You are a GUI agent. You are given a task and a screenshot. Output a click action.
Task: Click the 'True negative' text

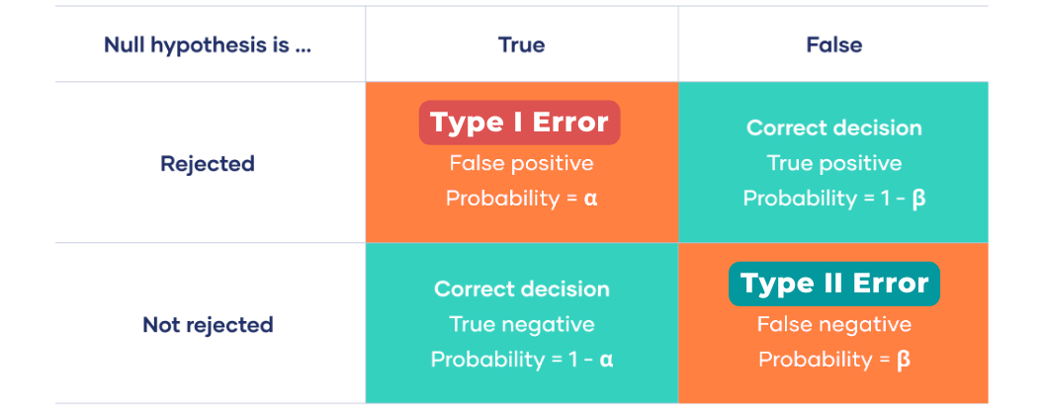click(x=521, y=324)
